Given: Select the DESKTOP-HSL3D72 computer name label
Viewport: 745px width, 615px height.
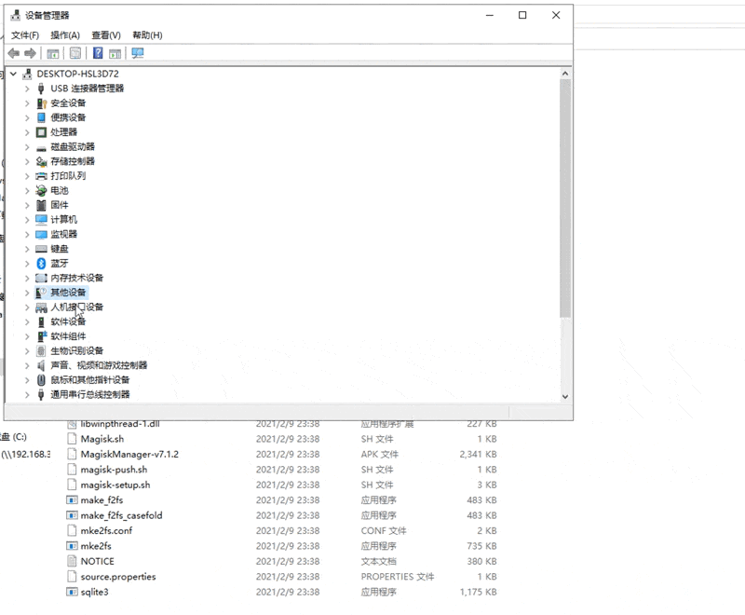Looking at the screenshot, I should tap(78, 74).
